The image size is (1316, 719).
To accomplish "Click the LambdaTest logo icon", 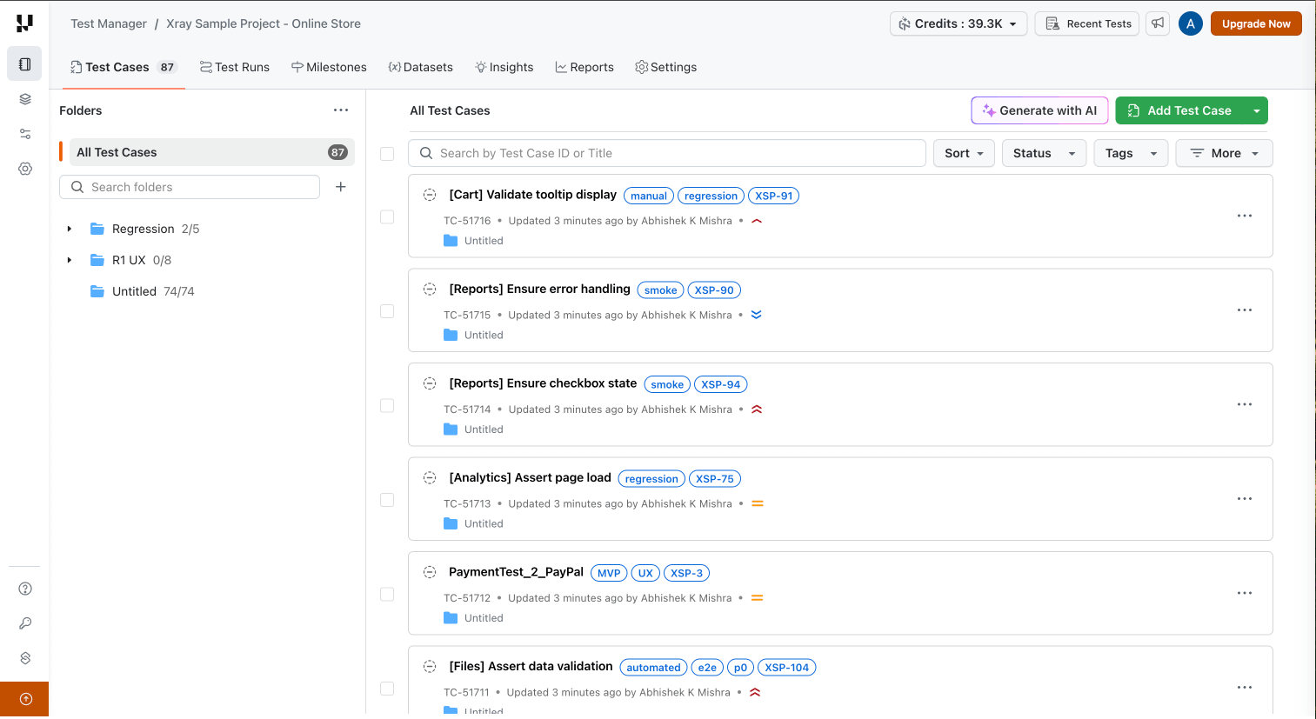I will tap(24, 23).
